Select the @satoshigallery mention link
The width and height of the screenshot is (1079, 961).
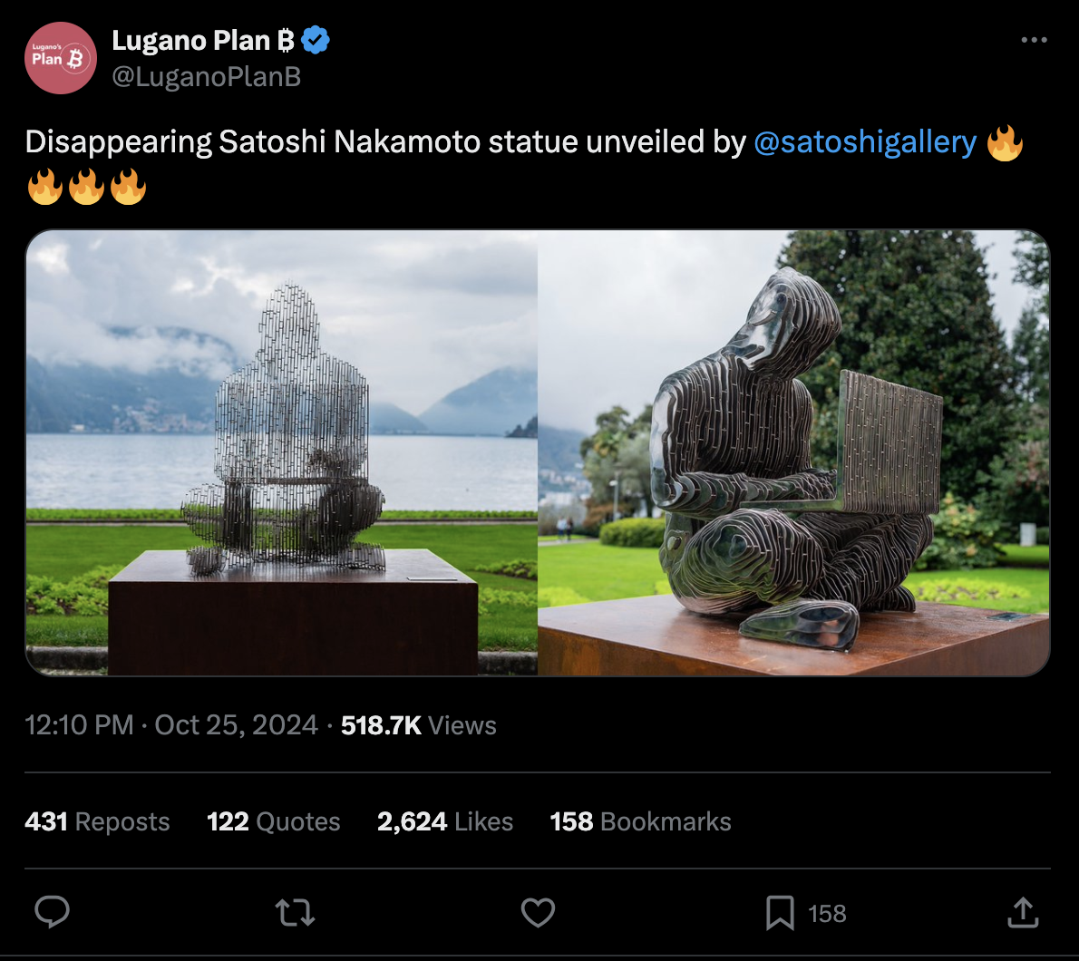tap(866, 141)
